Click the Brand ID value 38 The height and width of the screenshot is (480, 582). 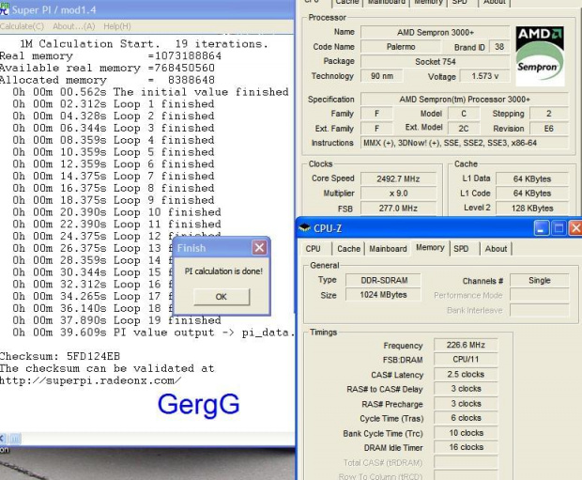499,47
